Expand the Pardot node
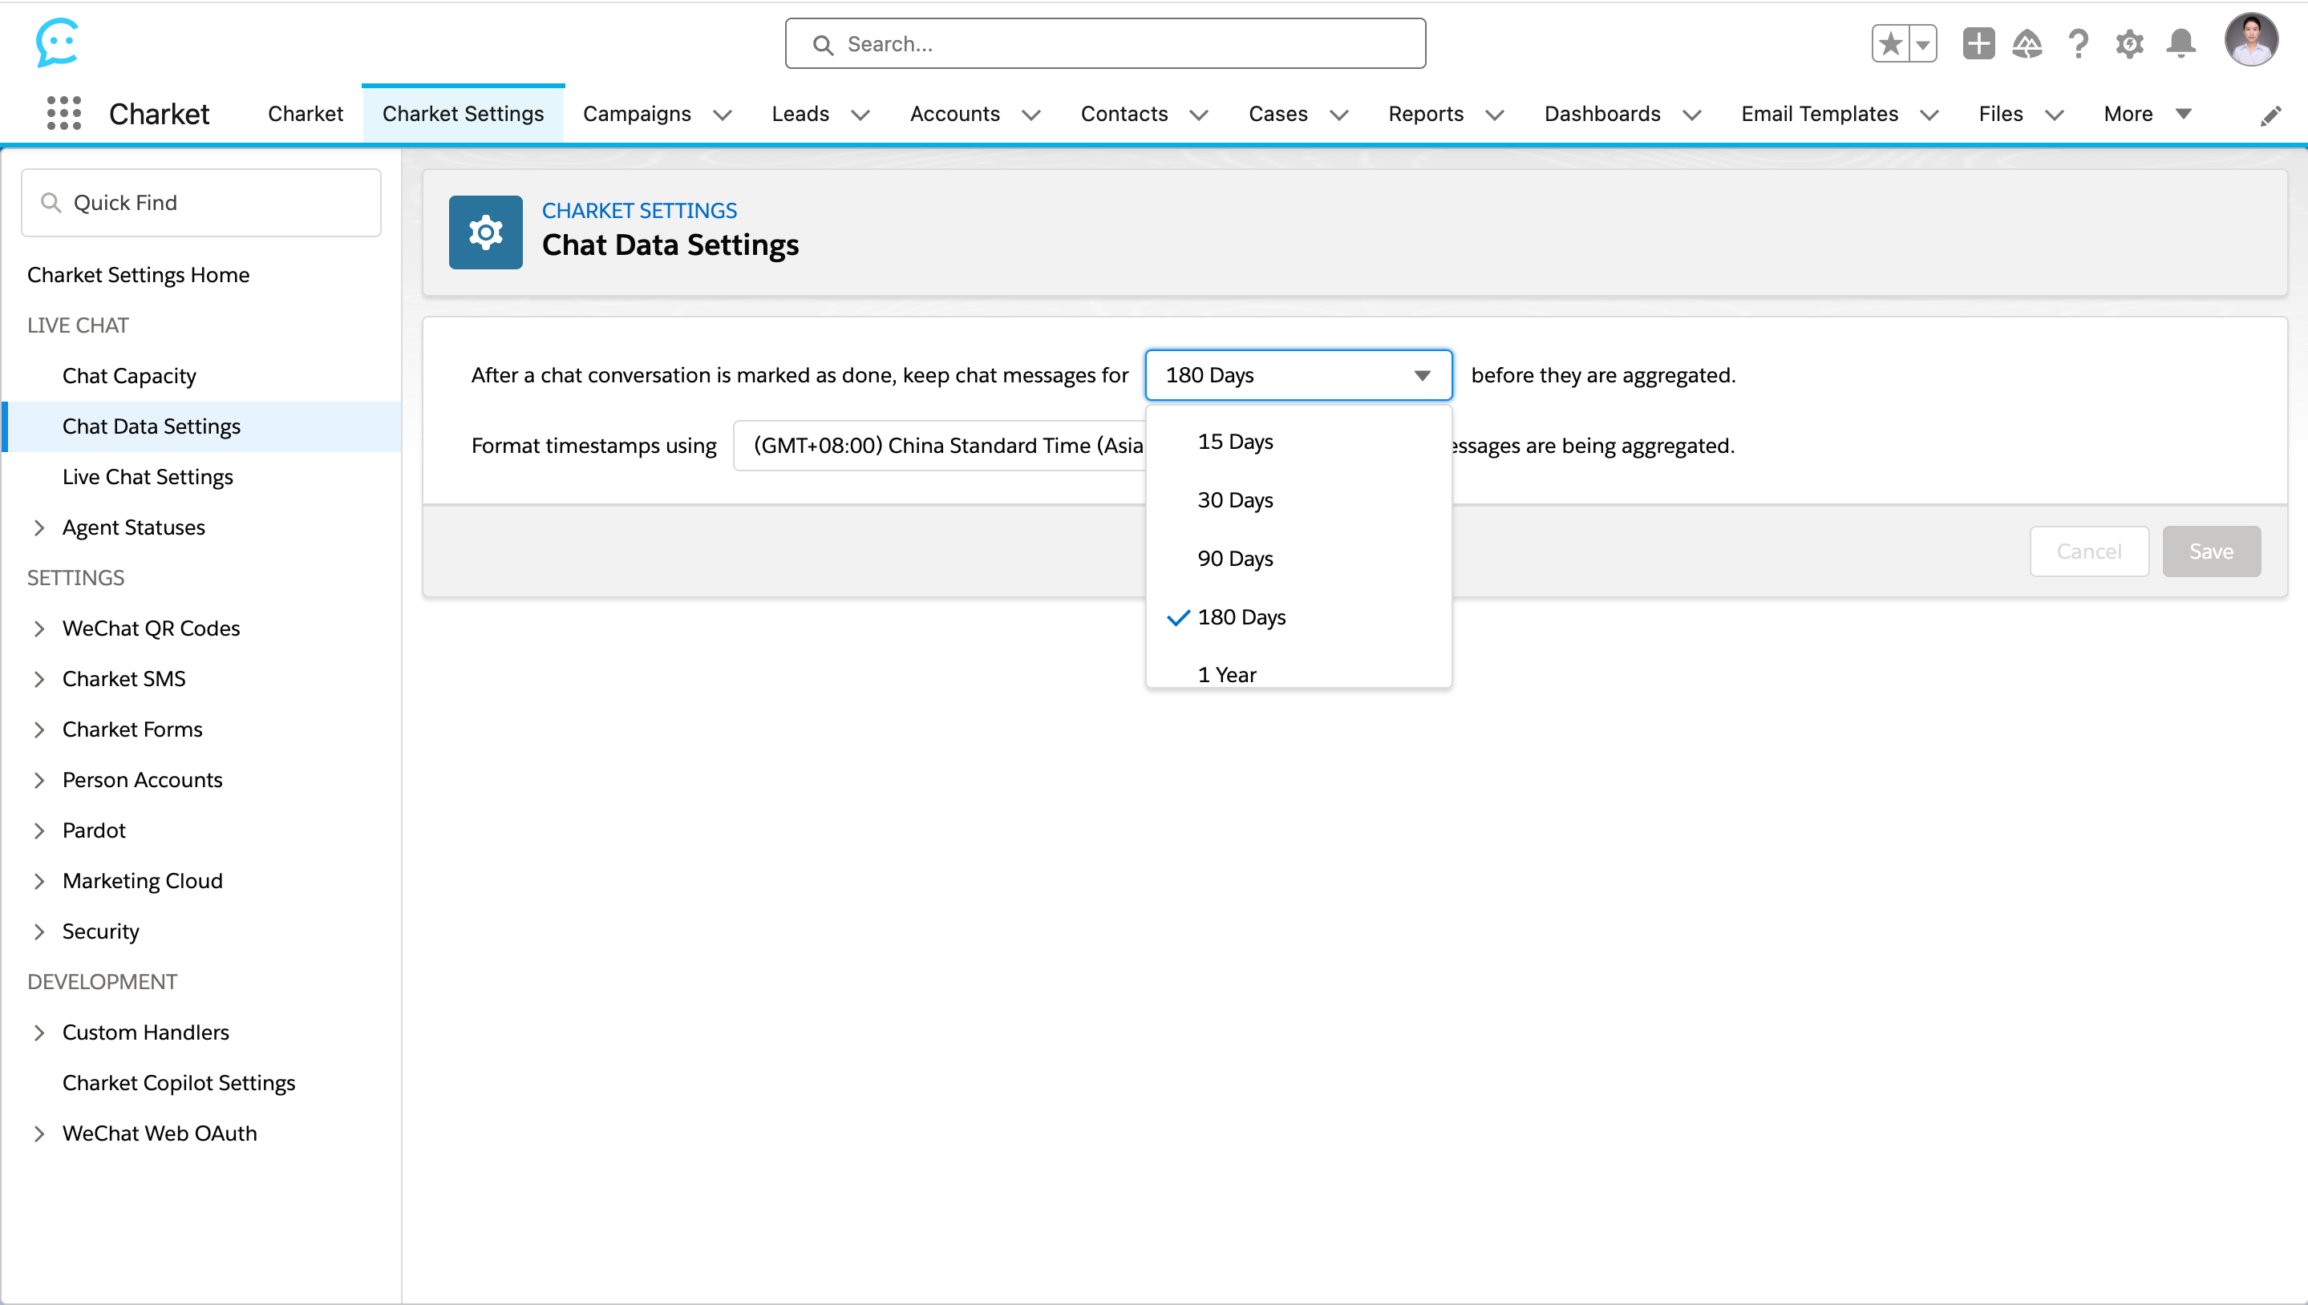Screen dimensions: 2308x1305 38,831
